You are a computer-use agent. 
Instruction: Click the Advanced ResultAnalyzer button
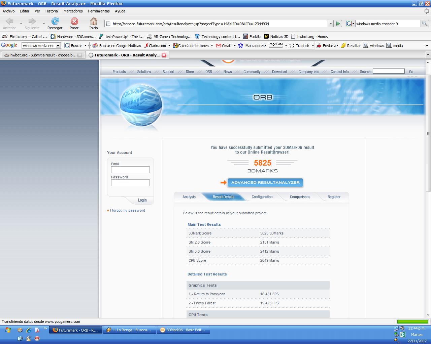pyautogui.click(x=265, y=182)
